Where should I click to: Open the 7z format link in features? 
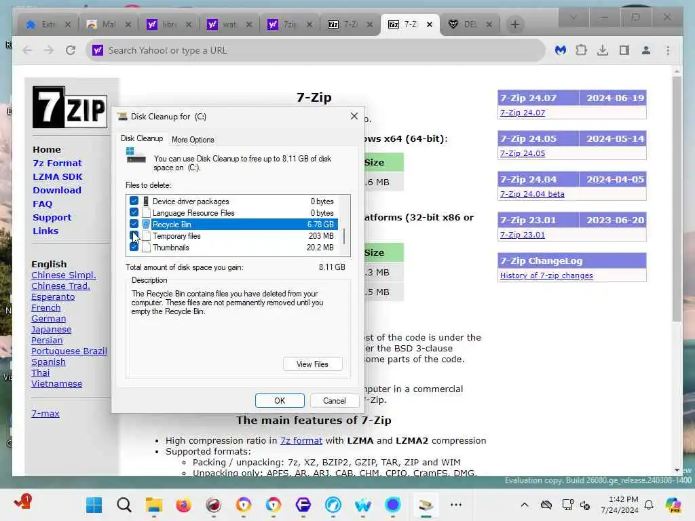pyautogui.click(x=301, y=440)
